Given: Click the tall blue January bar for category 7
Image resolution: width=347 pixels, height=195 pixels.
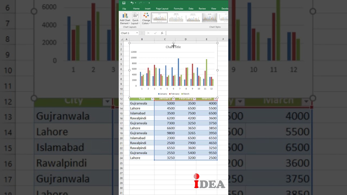Looking at the screenshot, I should (x=178, y=72).
